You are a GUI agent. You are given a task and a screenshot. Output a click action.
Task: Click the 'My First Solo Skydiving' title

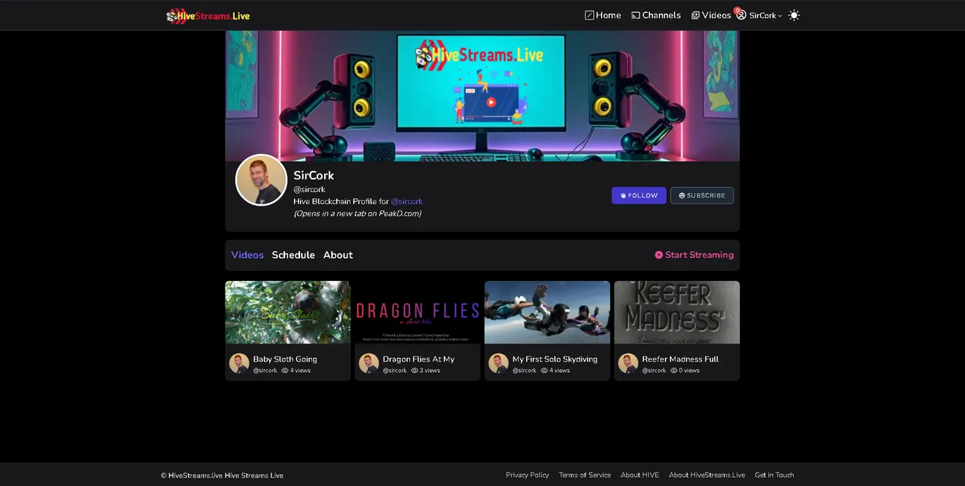click(555, 359)
